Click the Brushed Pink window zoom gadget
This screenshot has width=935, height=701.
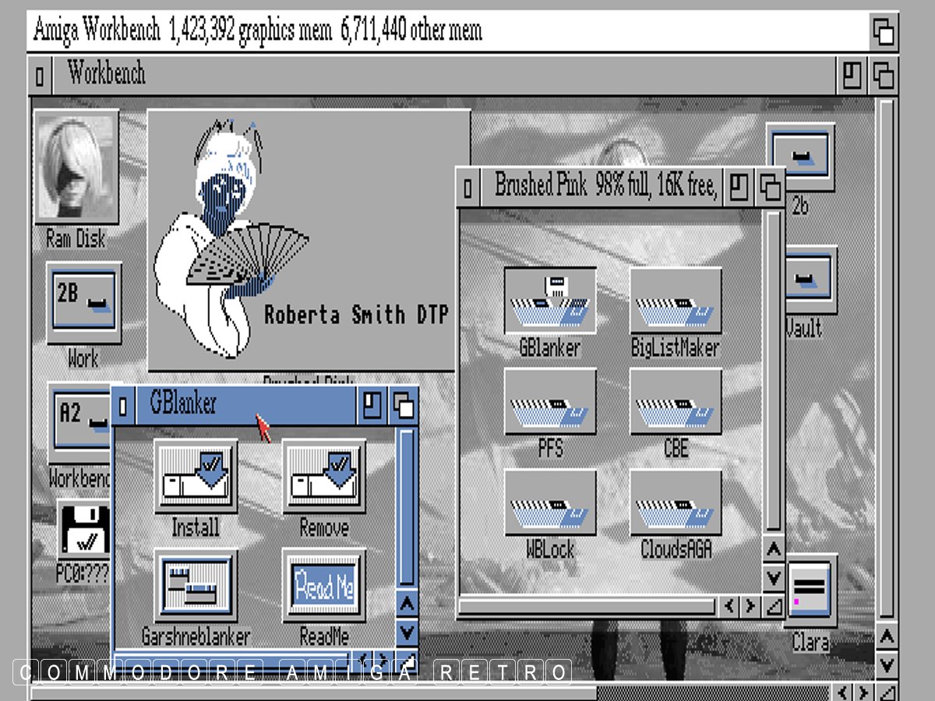[x=738, y=188]
